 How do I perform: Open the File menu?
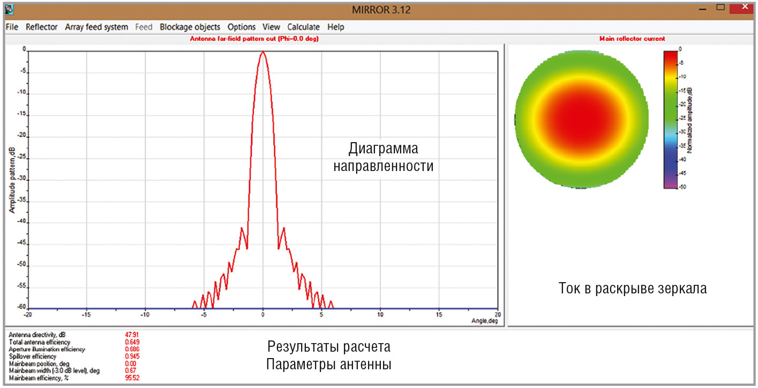pos(12,27)
